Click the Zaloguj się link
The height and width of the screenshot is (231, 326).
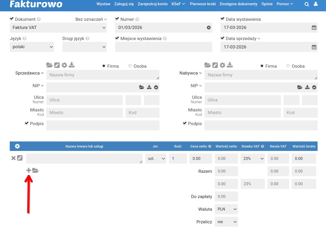(124, 4)
